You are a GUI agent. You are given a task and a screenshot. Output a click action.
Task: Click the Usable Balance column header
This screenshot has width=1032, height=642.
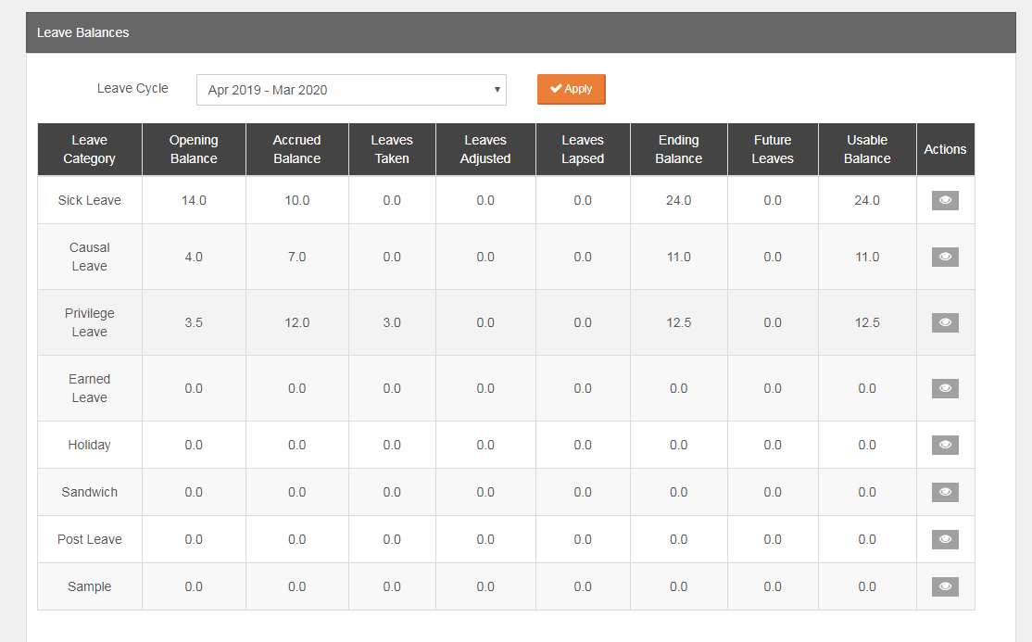[866, 148]
